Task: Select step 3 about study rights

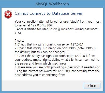Action: [55, 56]
